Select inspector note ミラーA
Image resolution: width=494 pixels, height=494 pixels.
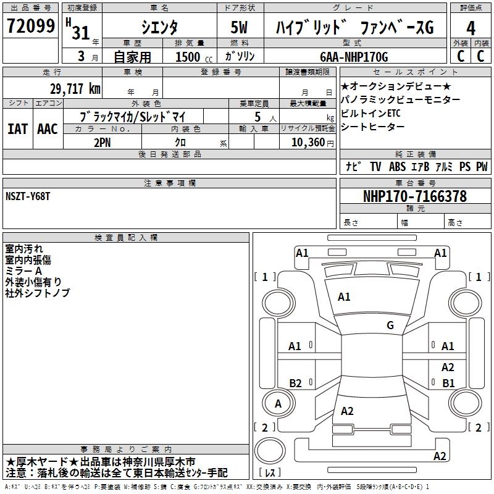click(x=23, y=271)
